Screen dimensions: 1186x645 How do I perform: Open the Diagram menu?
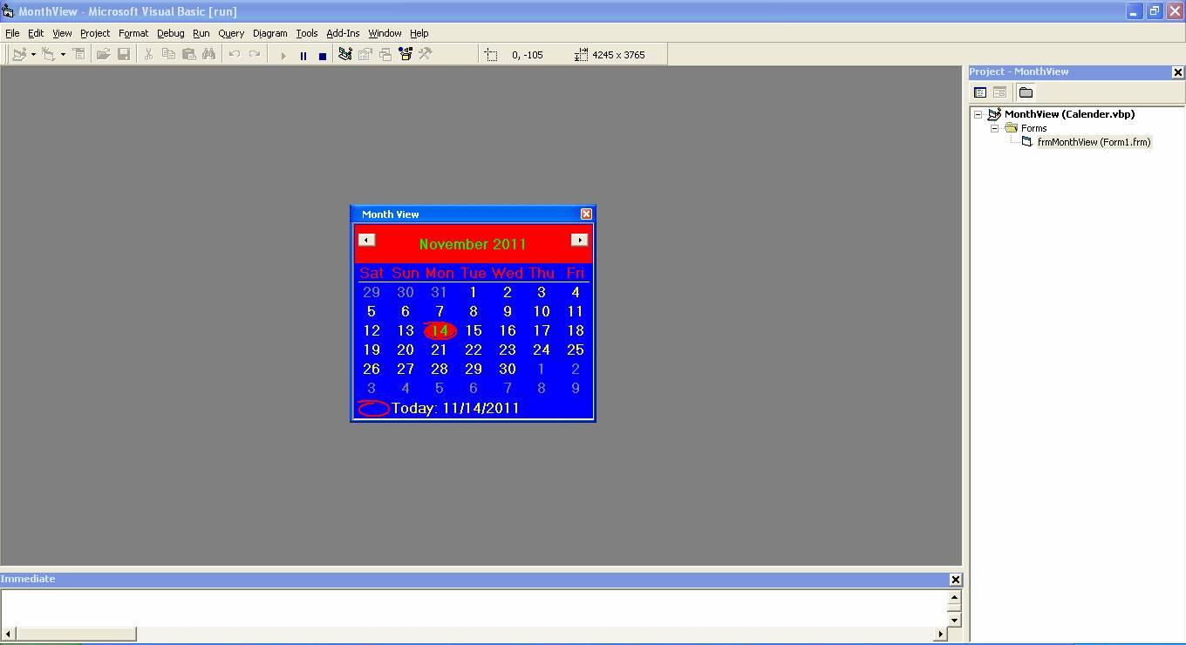point(269,33)
